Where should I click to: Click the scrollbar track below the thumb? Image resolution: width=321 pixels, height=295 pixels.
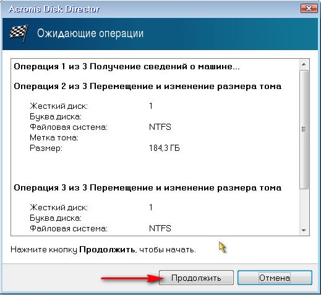(x=304, y=207)
